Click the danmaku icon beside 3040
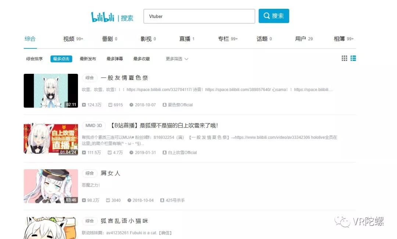 108,200
